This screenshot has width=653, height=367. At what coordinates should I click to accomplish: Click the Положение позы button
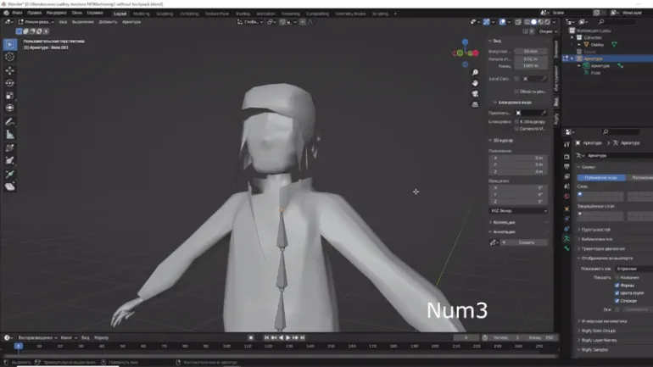(602, 177)
